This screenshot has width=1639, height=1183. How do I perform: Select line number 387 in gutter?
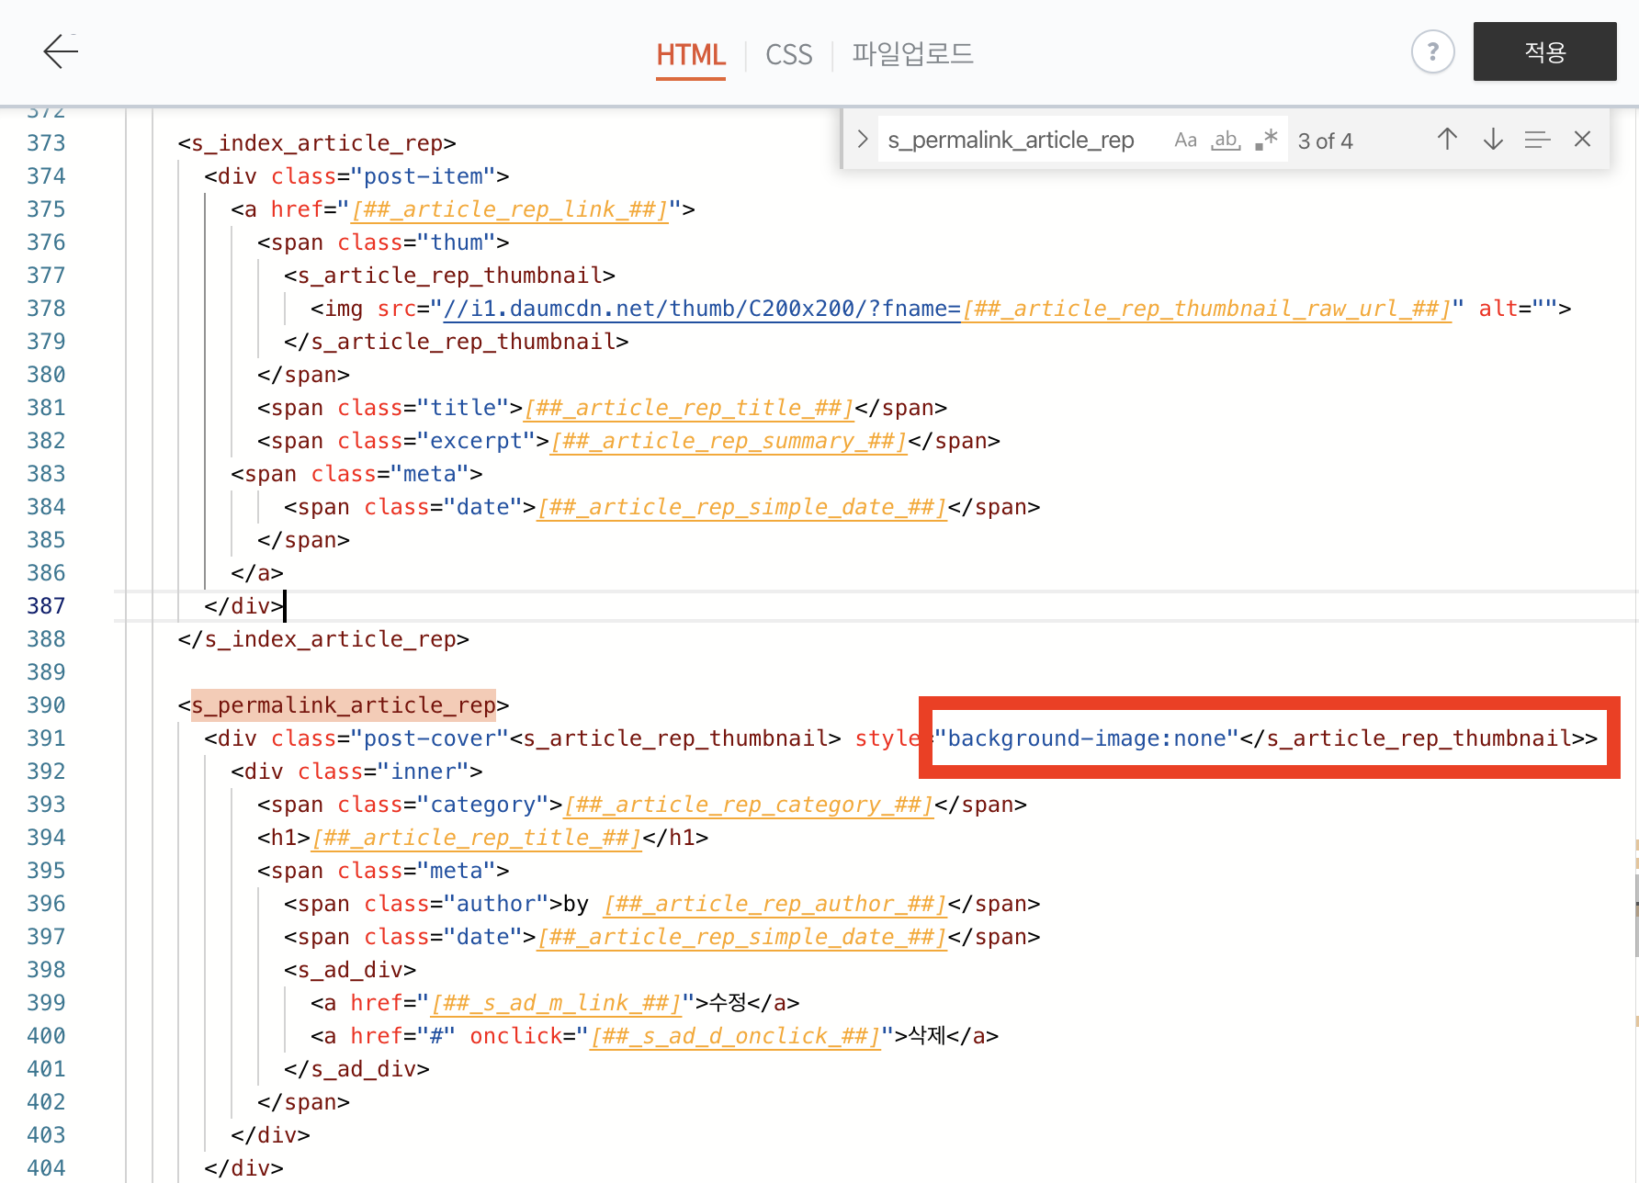(x=46, y=606)
